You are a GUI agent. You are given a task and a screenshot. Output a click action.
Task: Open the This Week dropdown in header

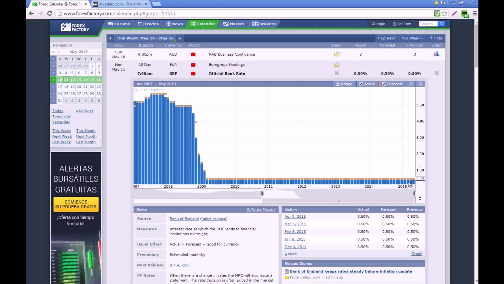(412, 38)
